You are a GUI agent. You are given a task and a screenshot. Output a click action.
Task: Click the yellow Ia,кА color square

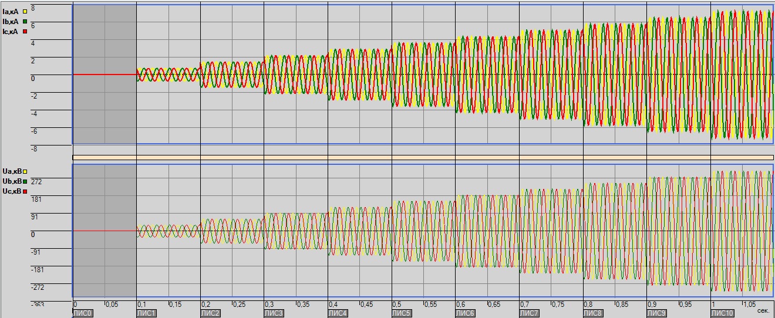(25, 11)
